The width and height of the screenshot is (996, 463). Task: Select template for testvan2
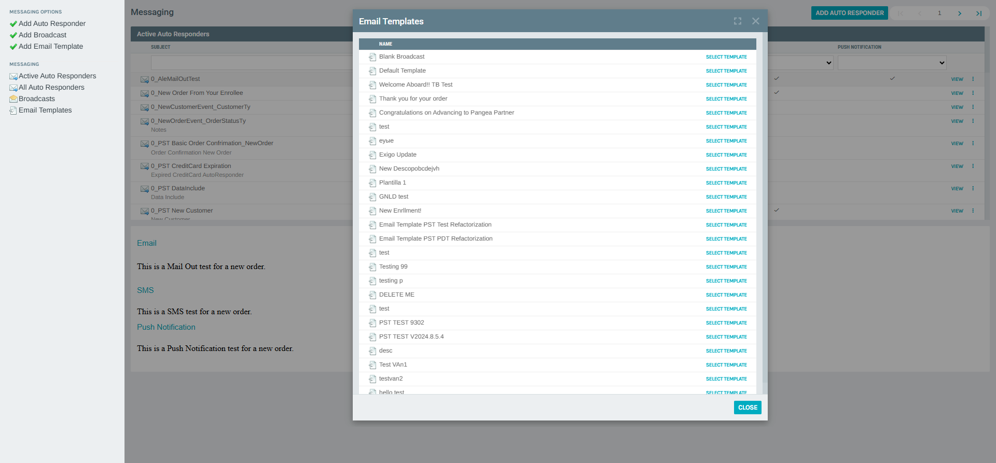pyautogui.click(x=726, y=379)
